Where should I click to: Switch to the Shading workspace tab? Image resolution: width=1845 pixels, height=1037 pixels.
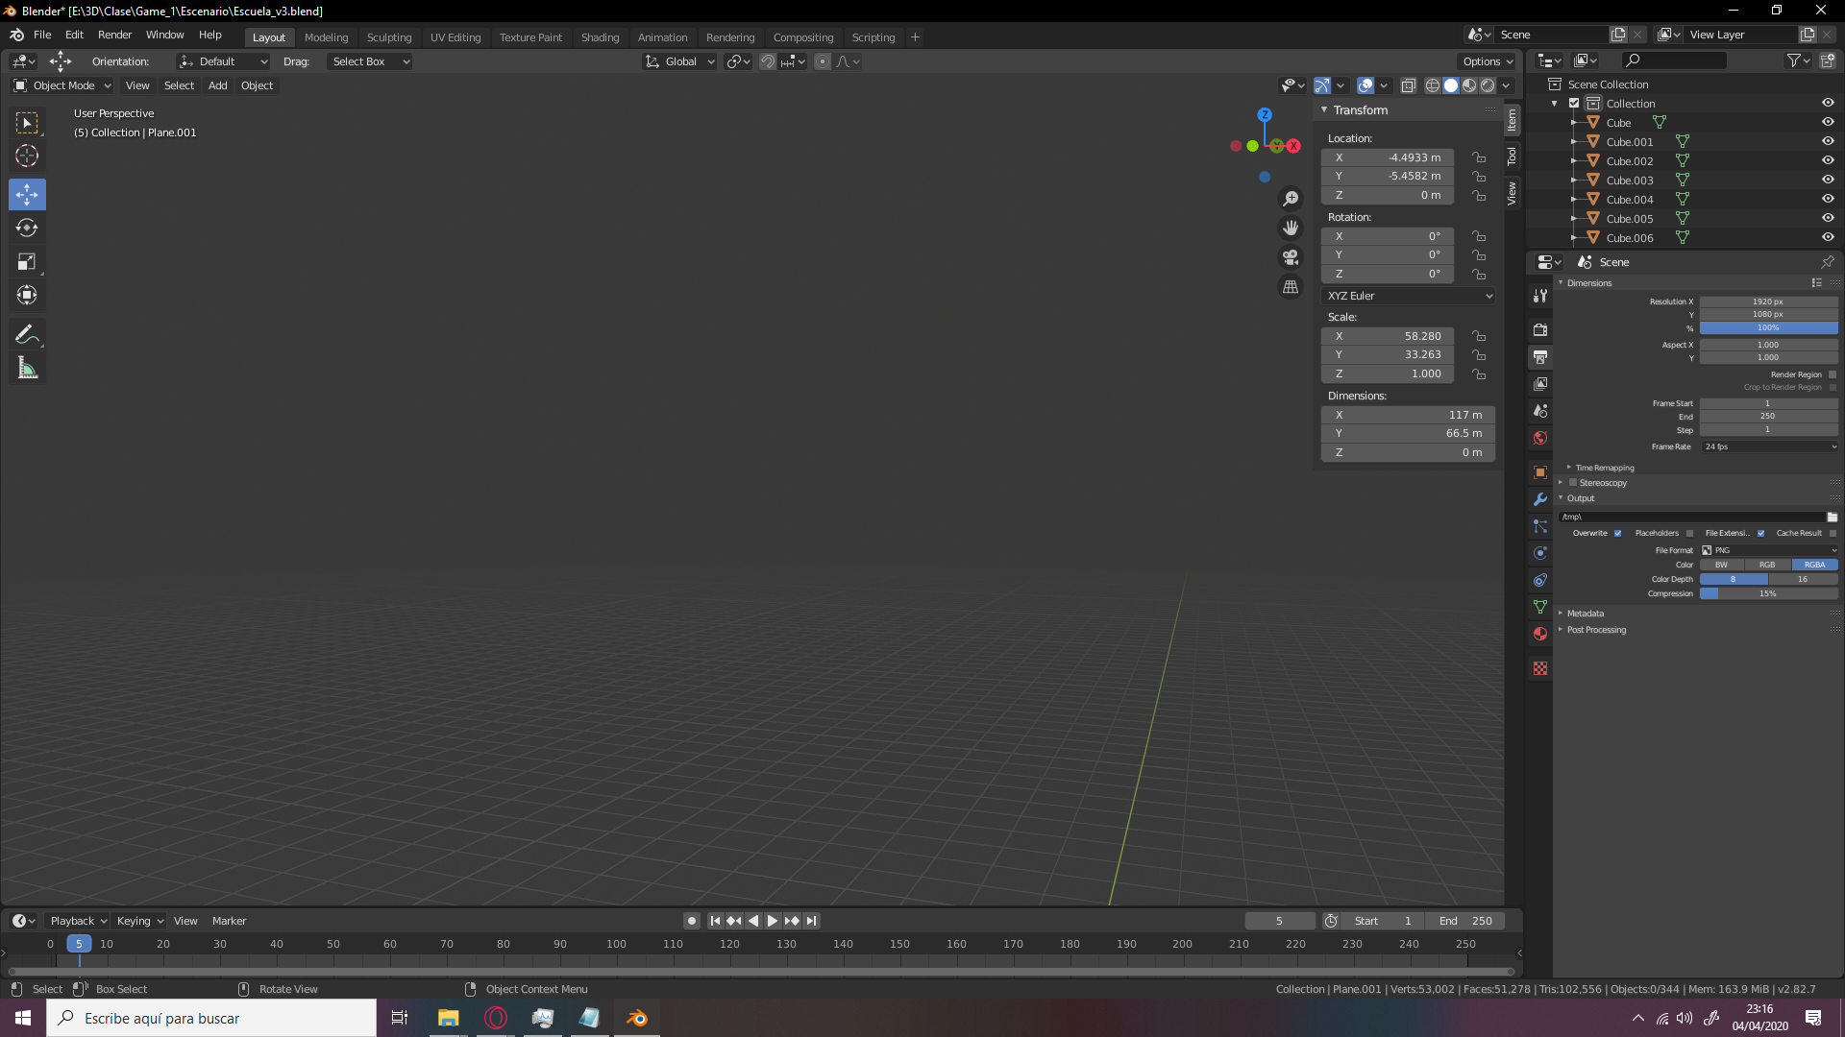(x=600, y=37)
